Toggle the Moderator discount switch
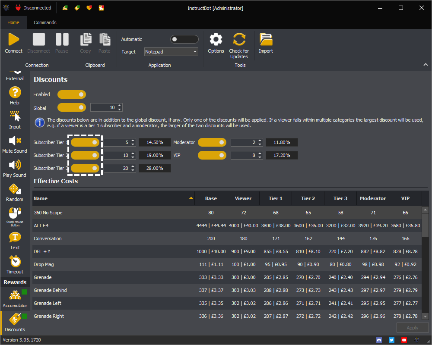The image size is (432, 345). tap(212, 142)
